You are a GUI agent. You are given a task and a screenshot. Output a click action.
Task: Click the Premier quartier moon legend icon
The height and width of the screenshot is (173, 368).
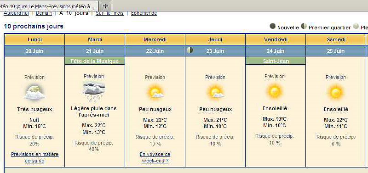click(304, 26)
